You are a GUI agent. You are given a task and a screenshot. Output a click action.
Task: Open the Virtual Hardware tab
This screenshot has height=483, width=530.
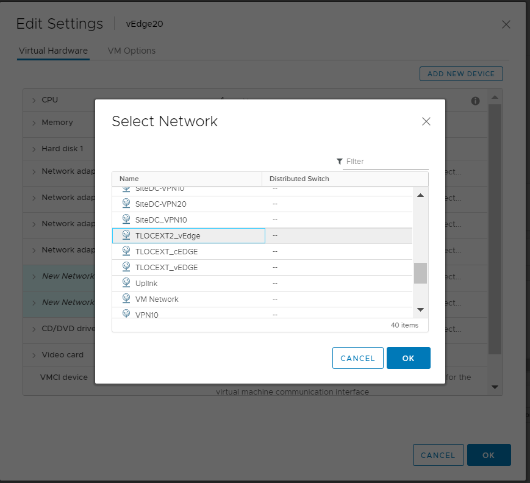(x=53, y=51)
